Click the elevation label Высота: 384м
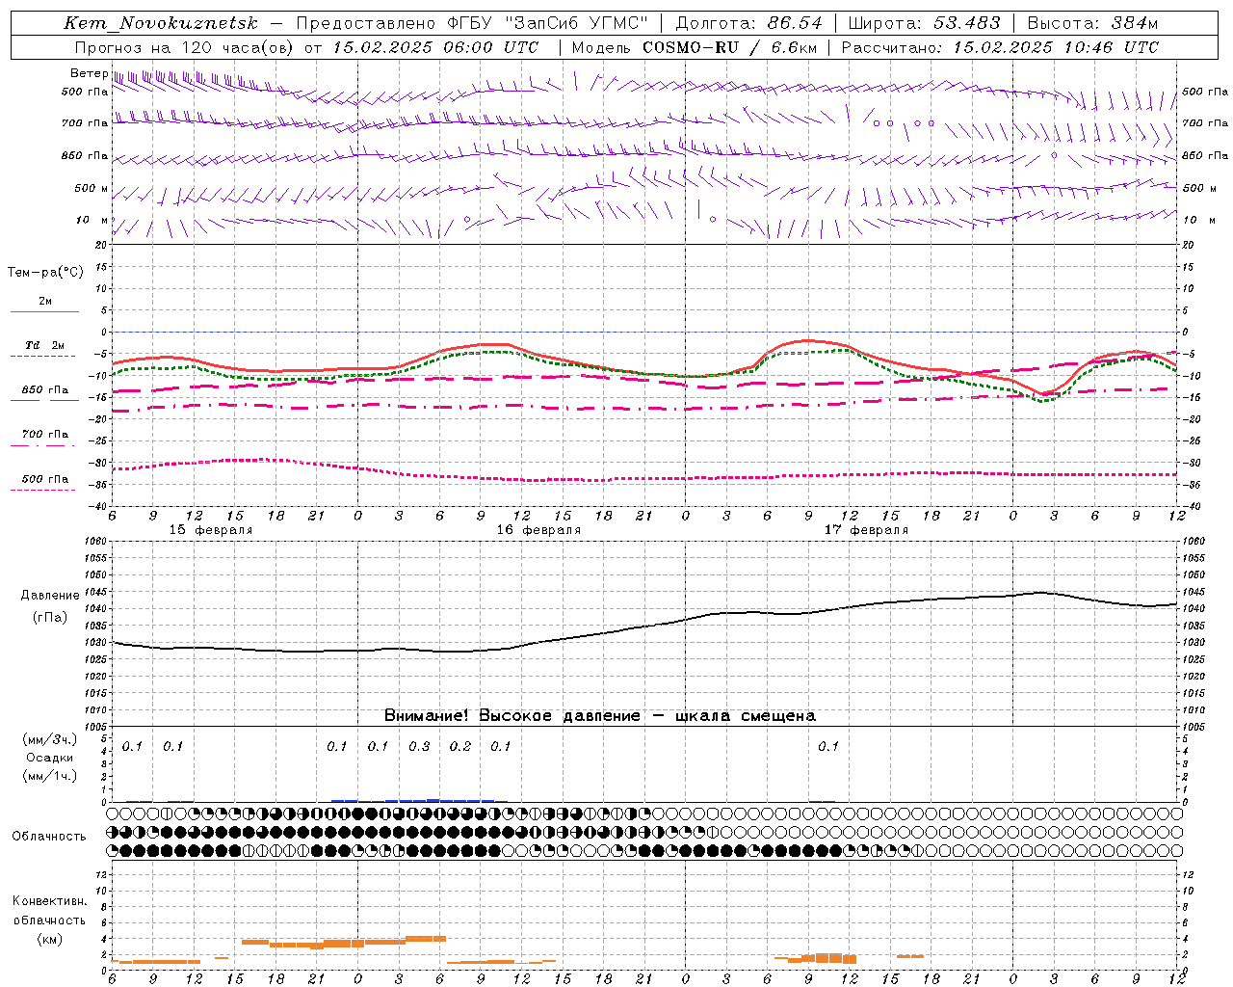 1092,23
